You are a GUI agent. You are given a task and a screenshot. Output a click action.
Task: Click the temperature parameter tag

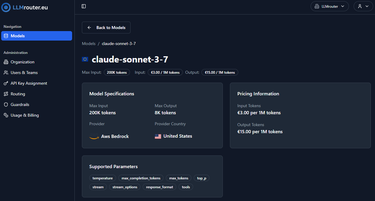103,178
